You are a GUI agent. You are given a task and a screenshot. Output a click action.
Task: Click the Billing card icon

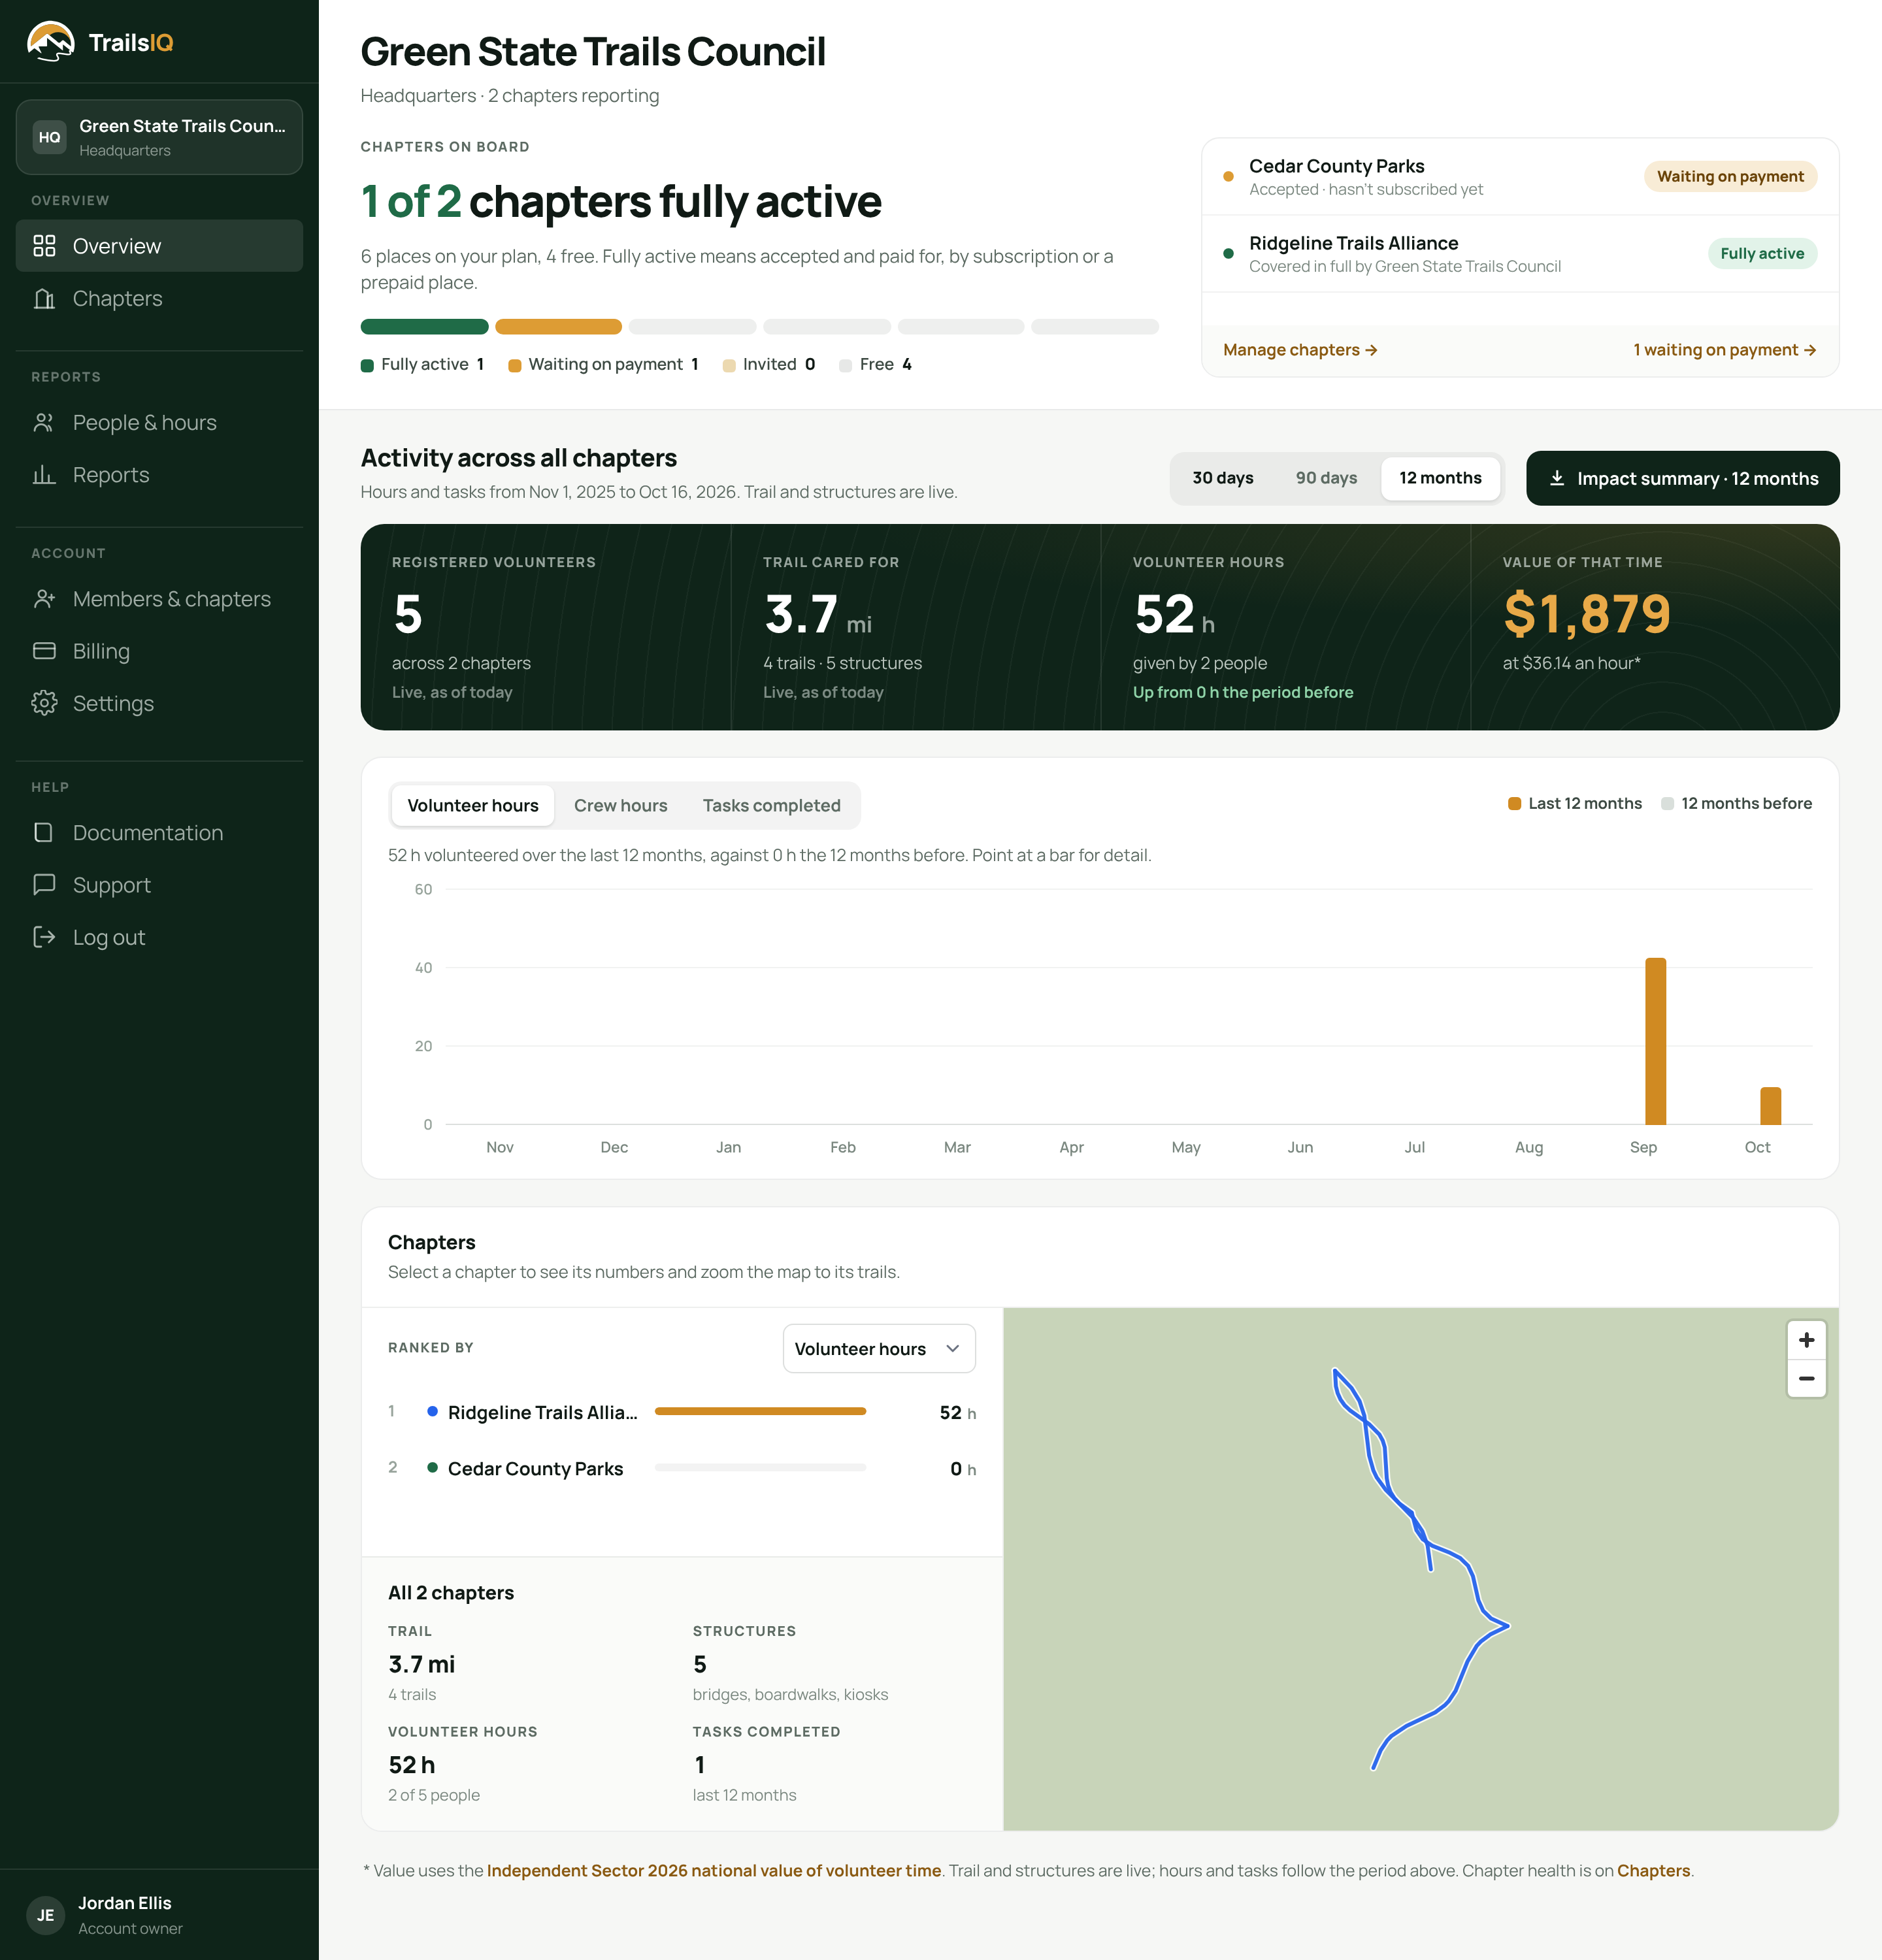(44, 651)
